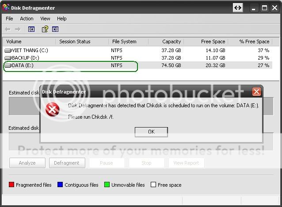Click the Help question mark toolbar icon

point(45,29)
